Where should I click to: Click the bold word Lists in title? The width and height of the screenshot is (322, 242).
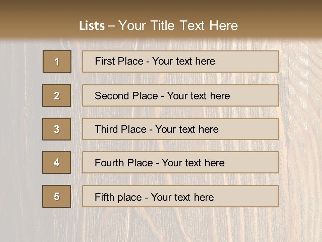point(92,26)
